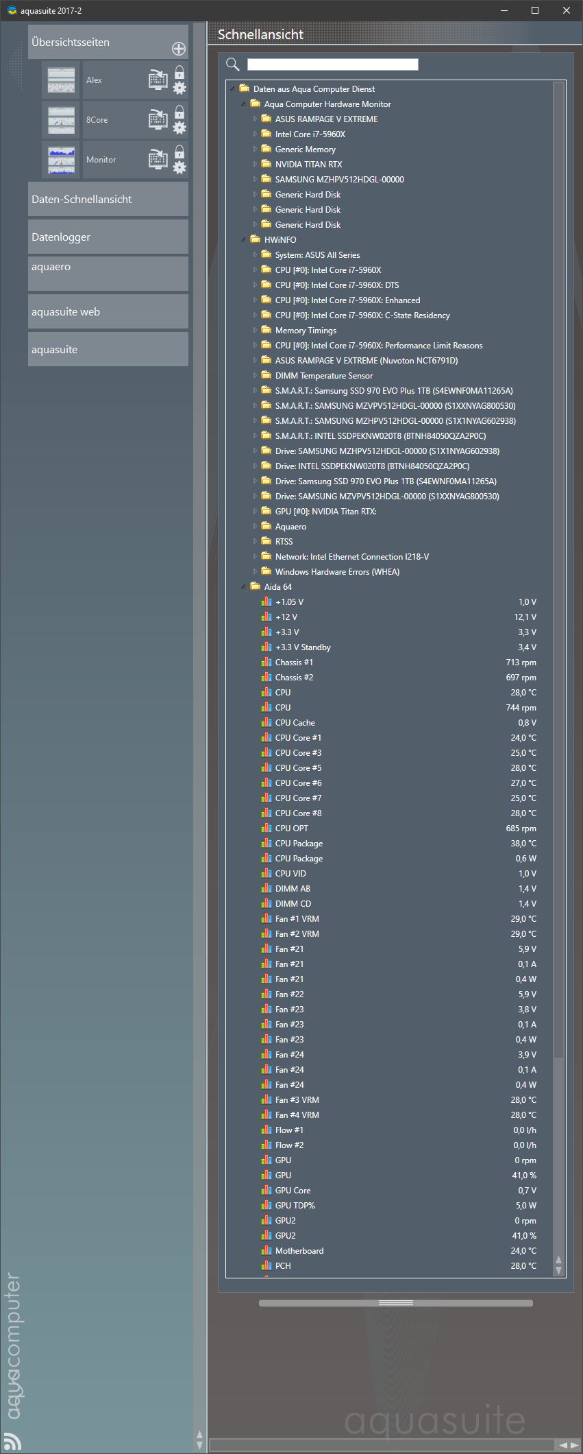
Task: Open the Monitor overview page thumbnail
Action: [62, 160]
